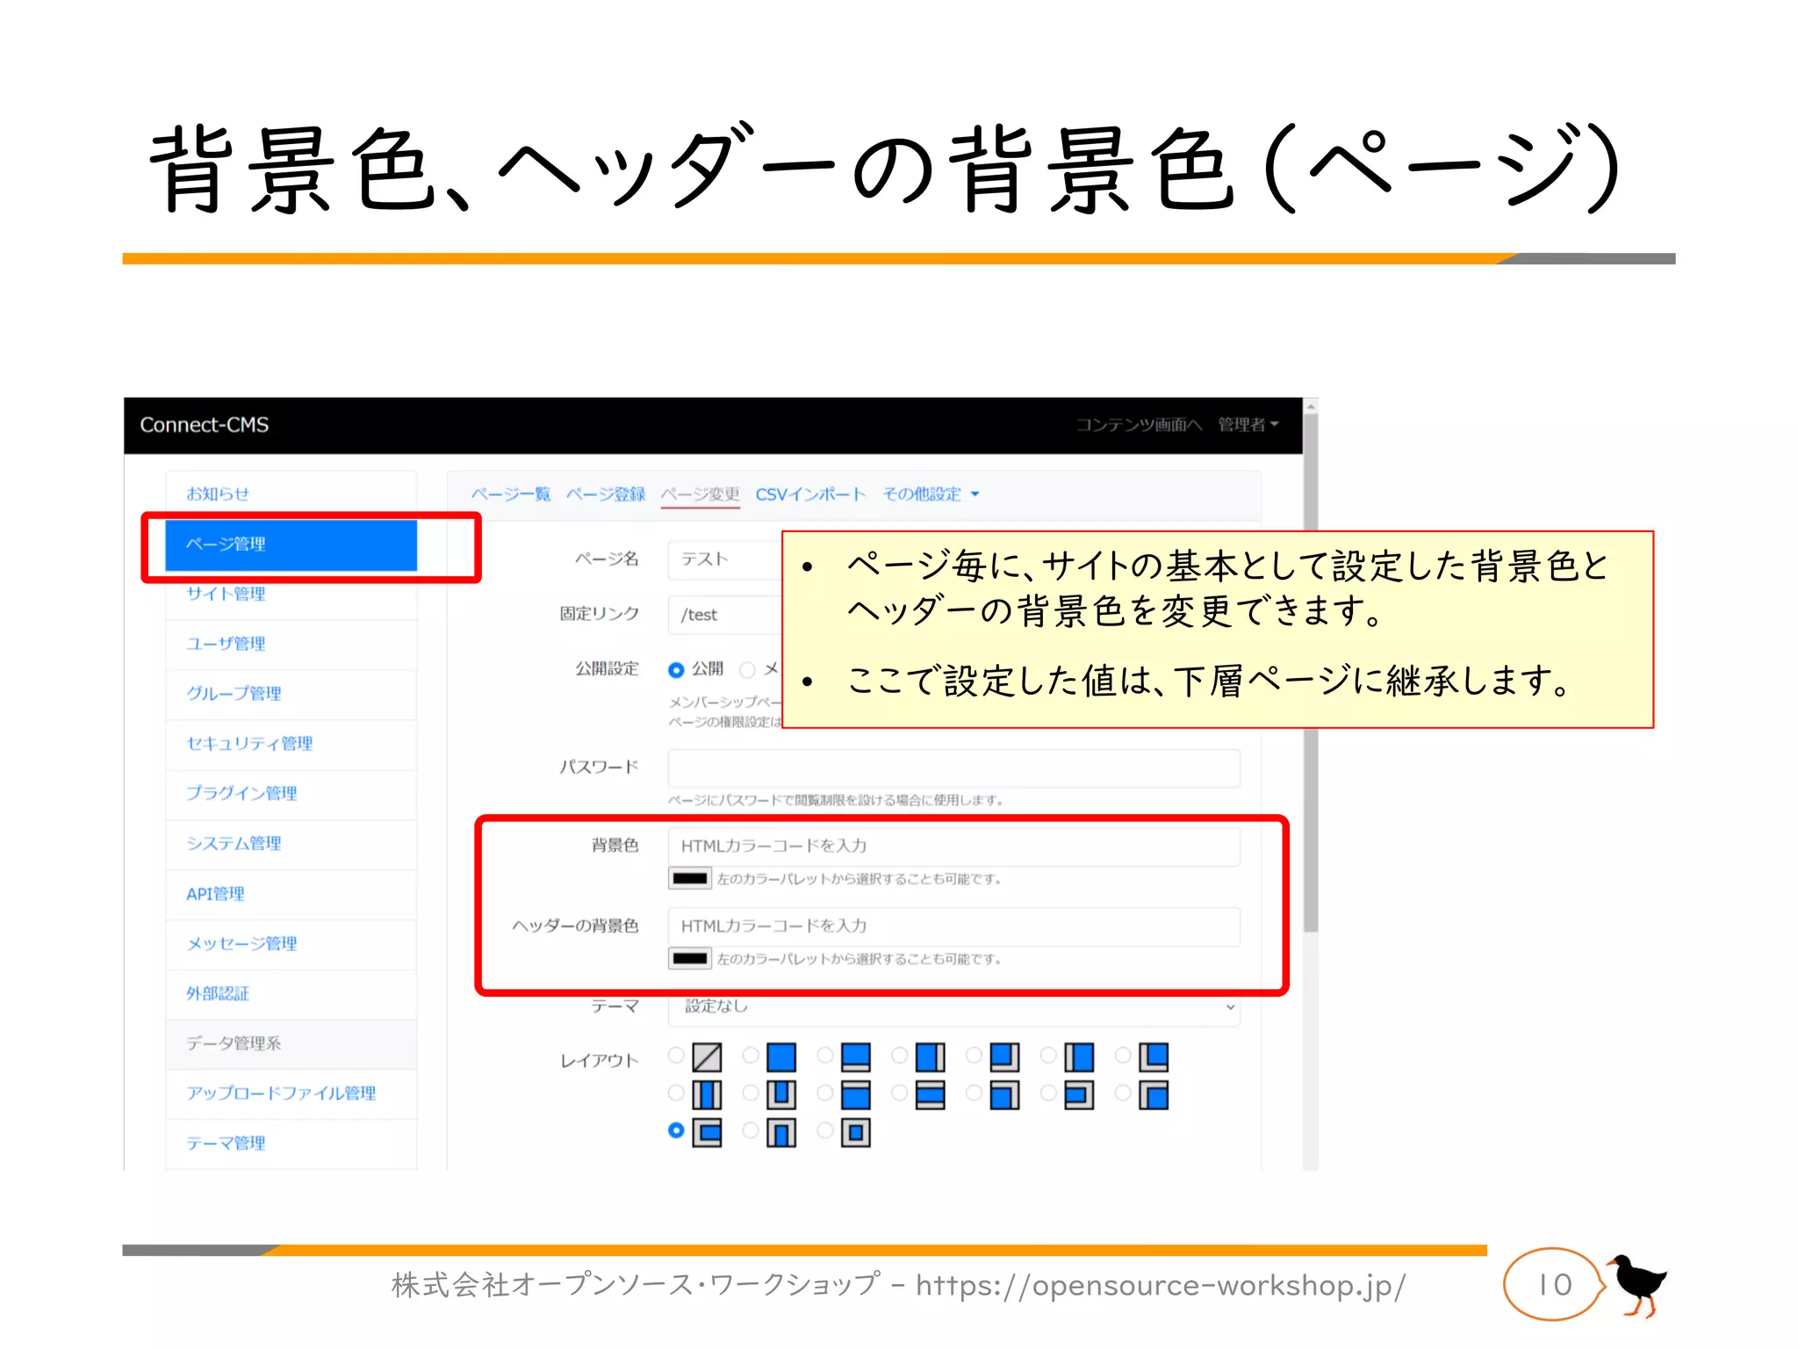Image resolution: width=1798 pixels, height=1349 pixels.
Task: Pick layout icon with left column and footer, no header
Action: (x=1154, y=1057)
